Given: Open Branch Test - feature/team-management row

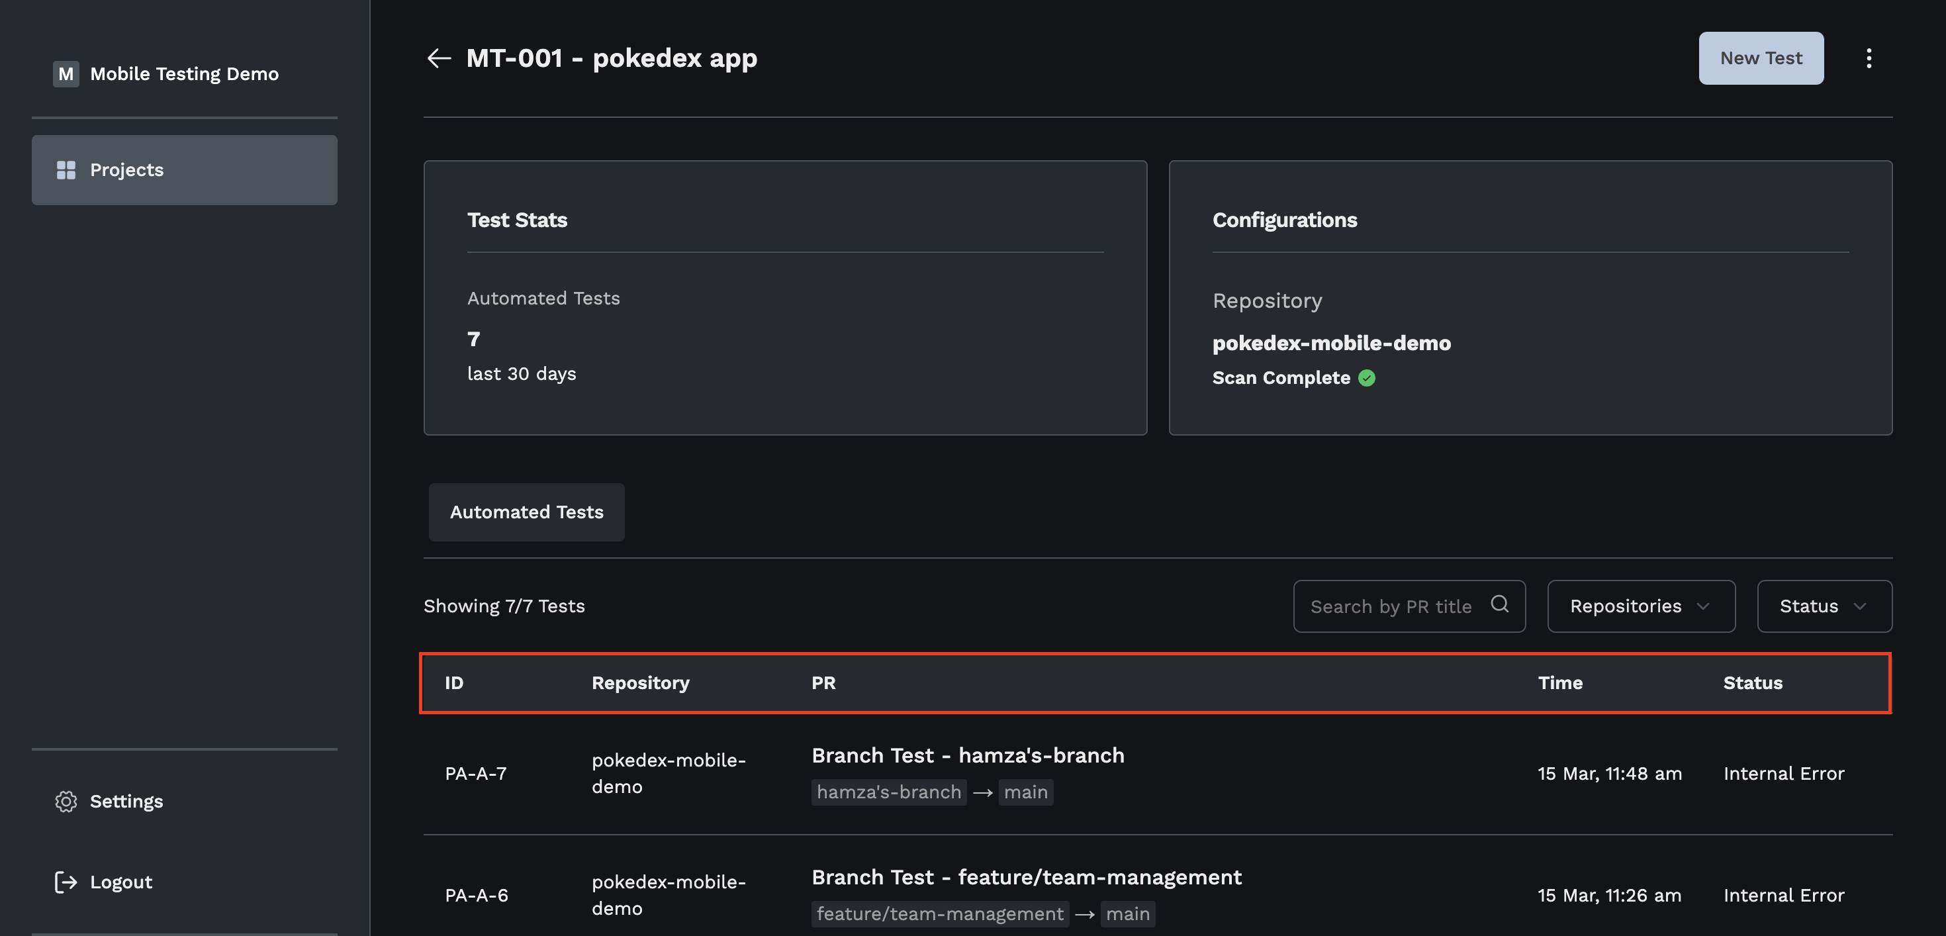Looking at the screenshot, I should 1026,877.
